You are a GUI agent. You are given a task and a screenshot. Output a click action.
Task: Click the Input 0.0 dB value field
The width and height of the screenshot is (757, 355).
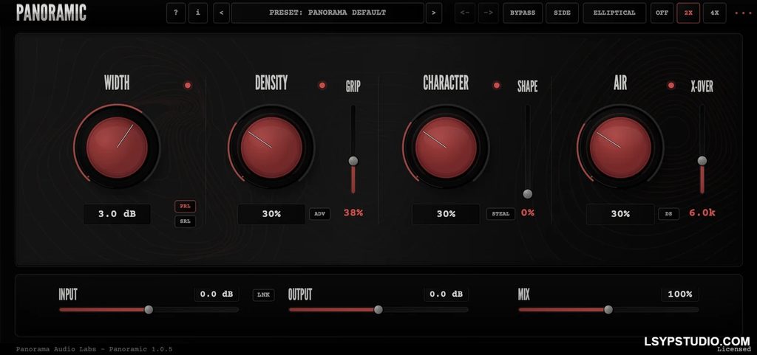[x=217, y=294]
